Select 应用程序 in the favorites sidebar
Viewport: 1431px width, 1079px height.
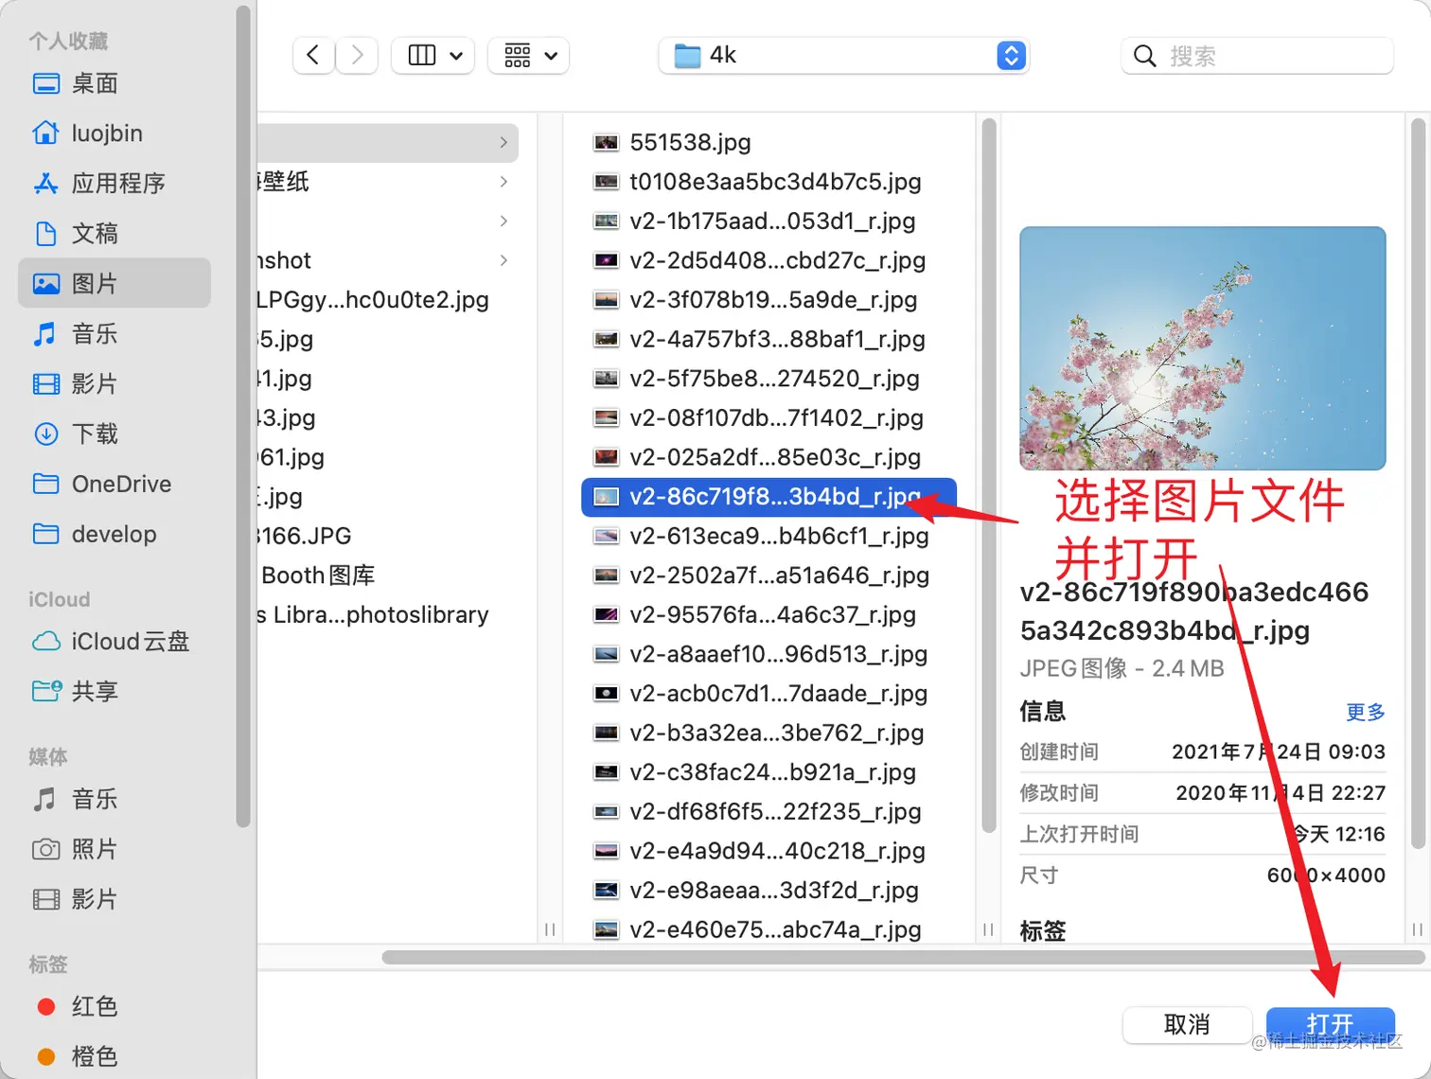tap(119, 183)
